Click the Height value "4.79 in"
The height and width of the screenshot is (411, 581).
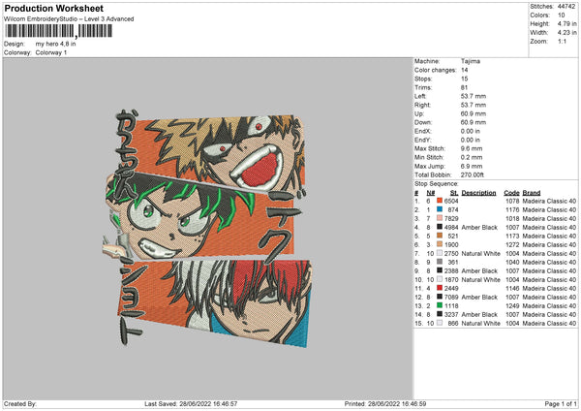click(567, 23)
